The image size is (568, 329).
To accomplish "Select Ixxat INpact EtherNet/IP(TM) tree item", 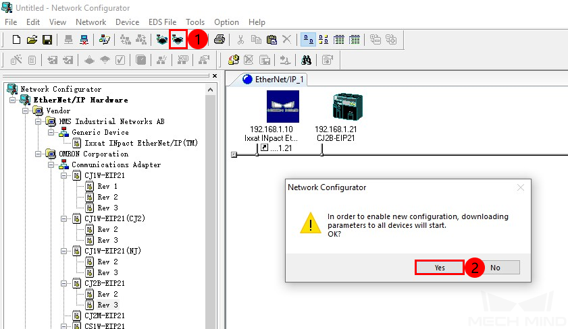I will coord(141,143).
